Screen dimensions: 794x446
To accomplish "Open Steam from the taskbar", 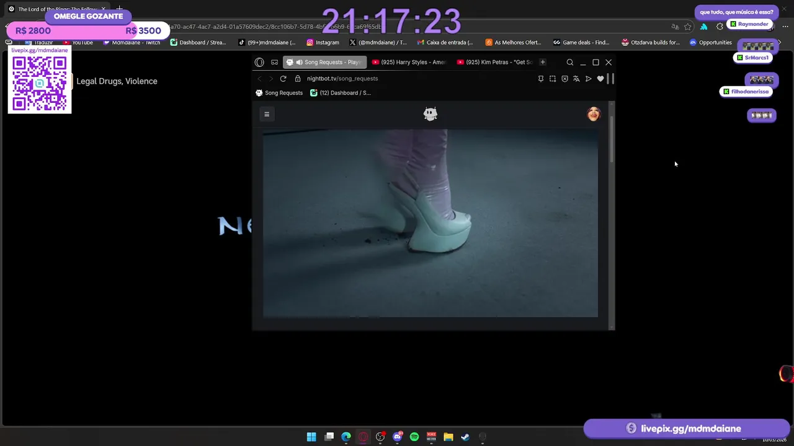I will 465,437.
